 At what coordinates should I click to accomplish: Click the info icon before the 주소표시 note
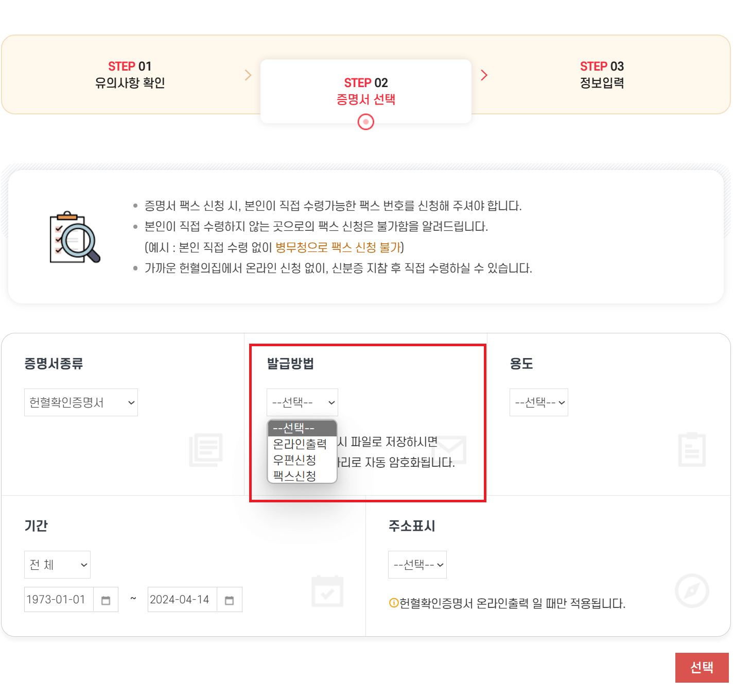[x=393, y=602]
